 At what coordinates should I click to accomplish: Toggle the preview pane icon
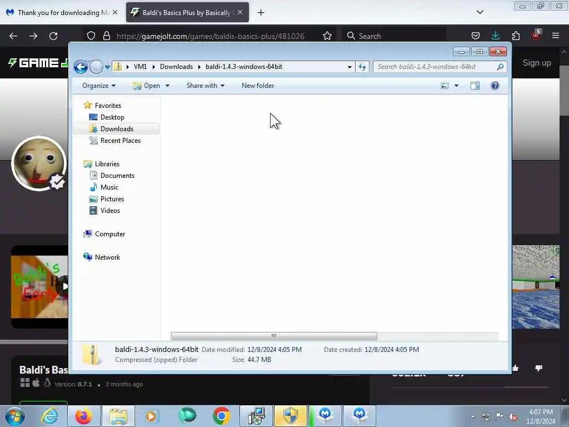[475, 86]
